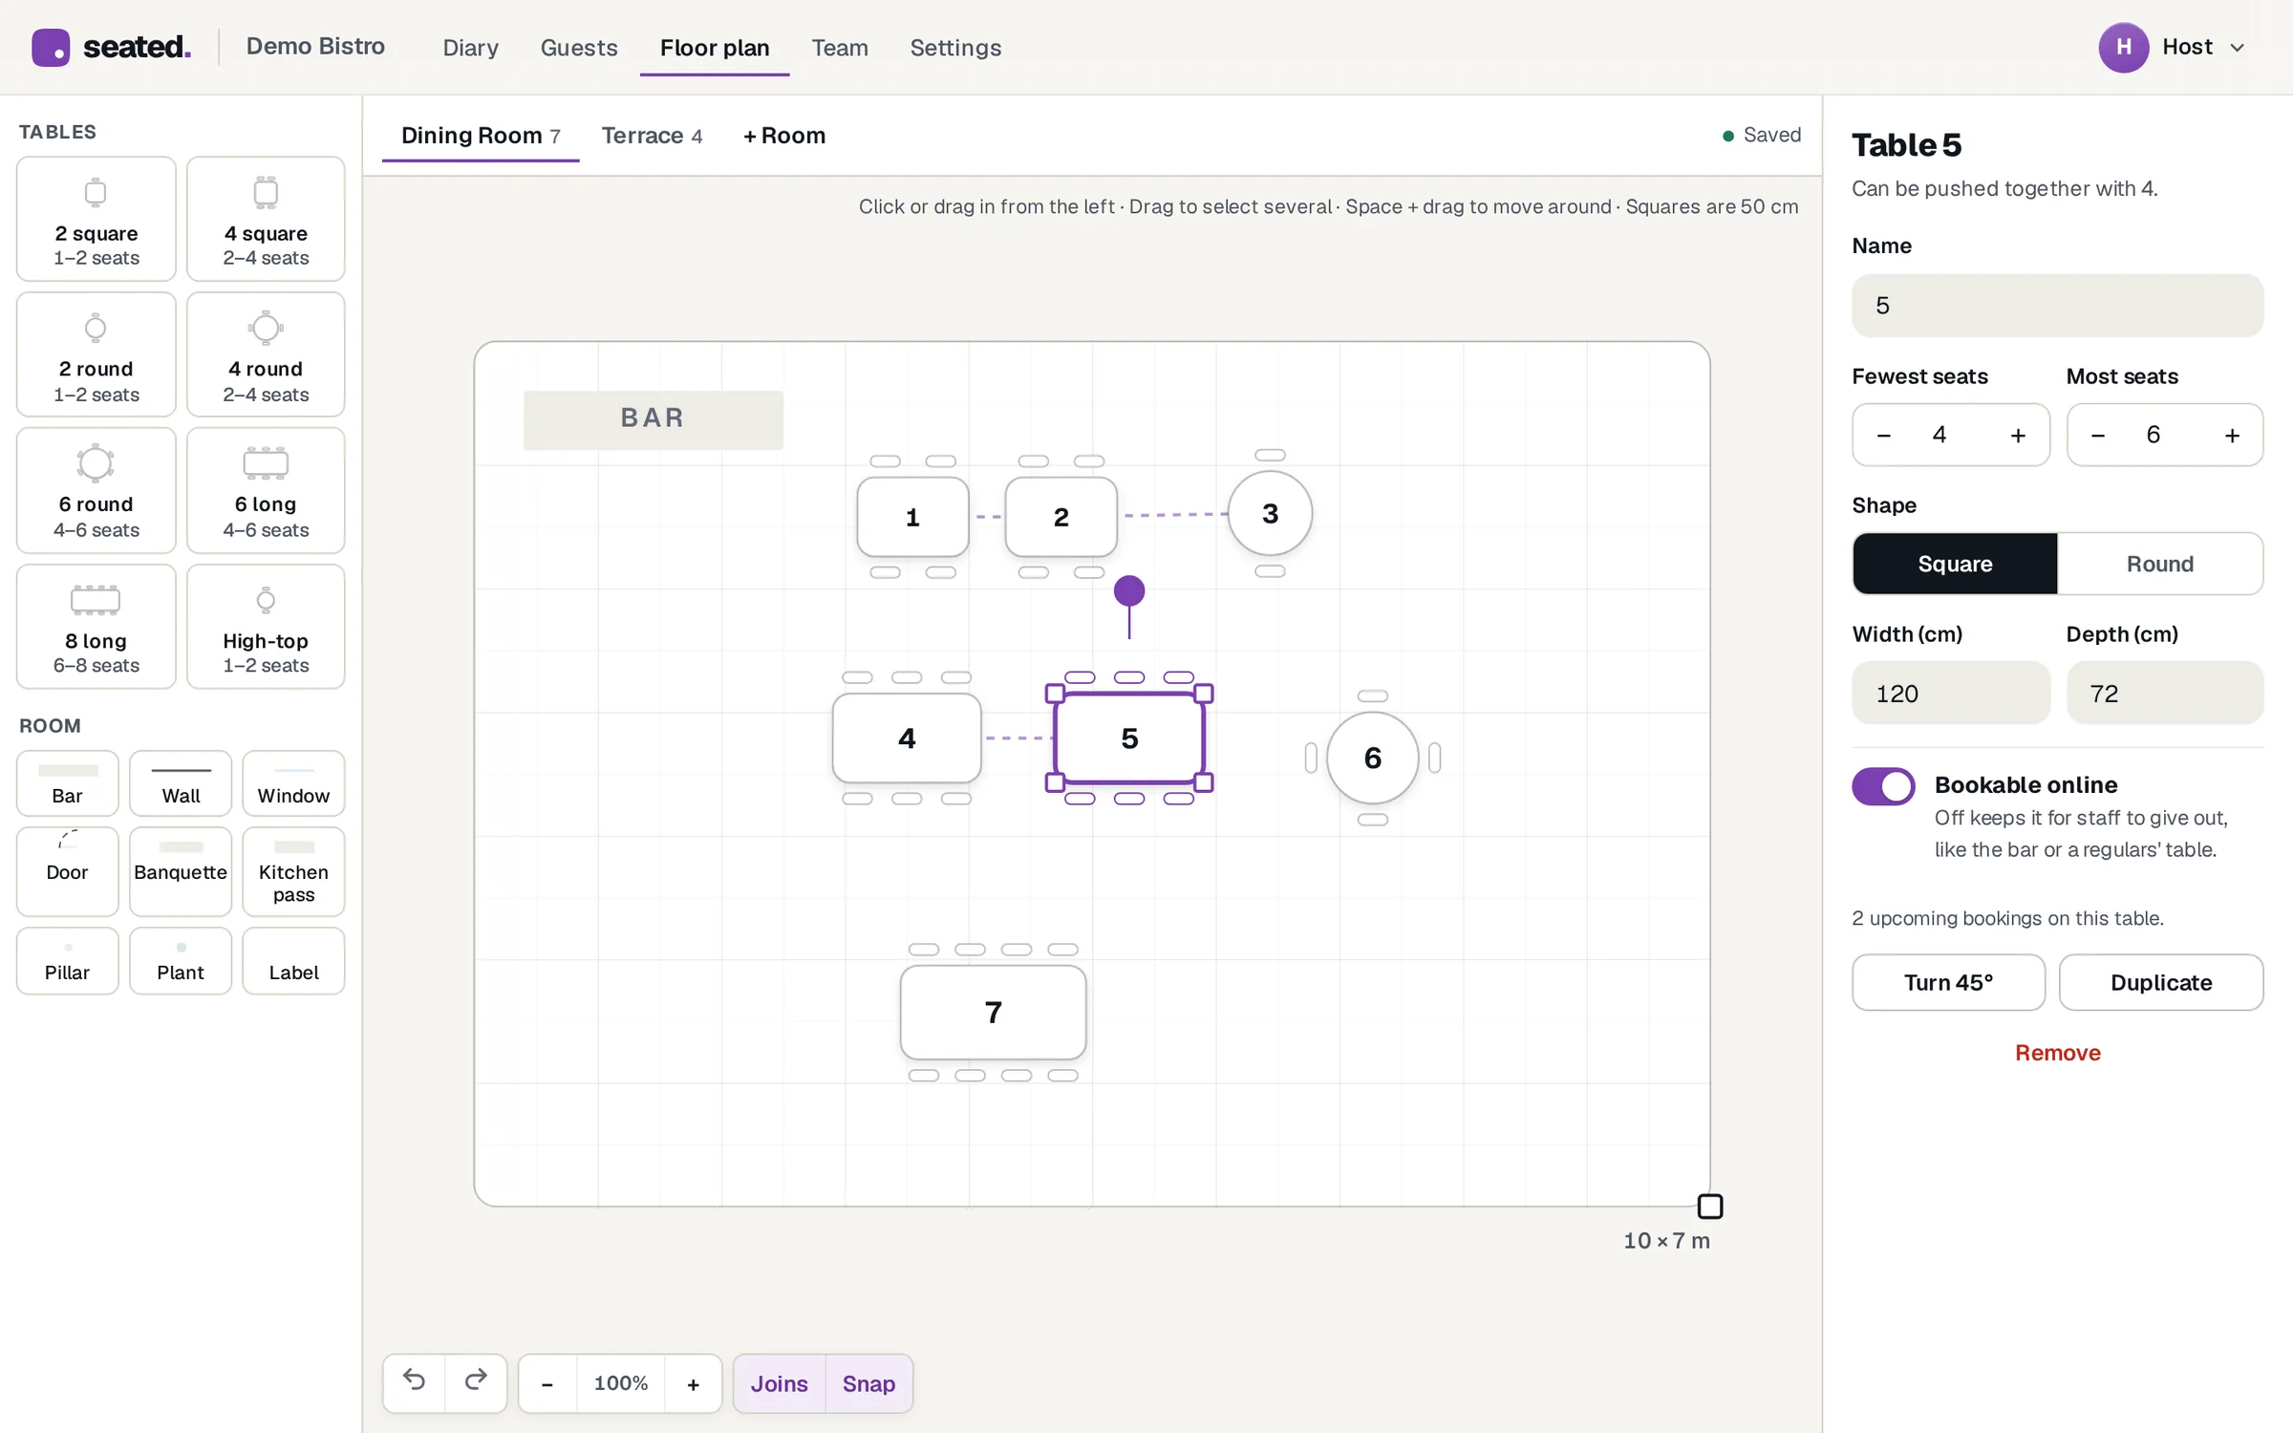Click the seated logo icon
The image size is (2293, 1433).
tap(51, 47)
